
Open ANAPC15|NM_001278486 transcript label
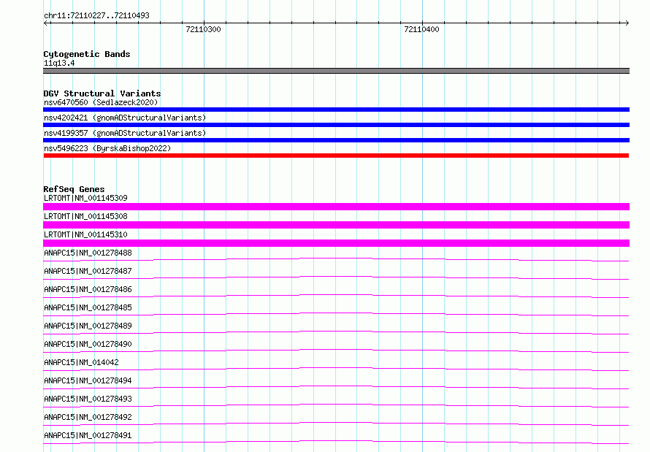[x=88, y=289]
